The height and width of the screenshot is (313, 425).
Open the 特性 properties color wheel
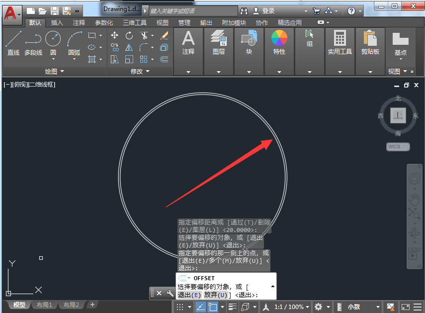point(279,43)
